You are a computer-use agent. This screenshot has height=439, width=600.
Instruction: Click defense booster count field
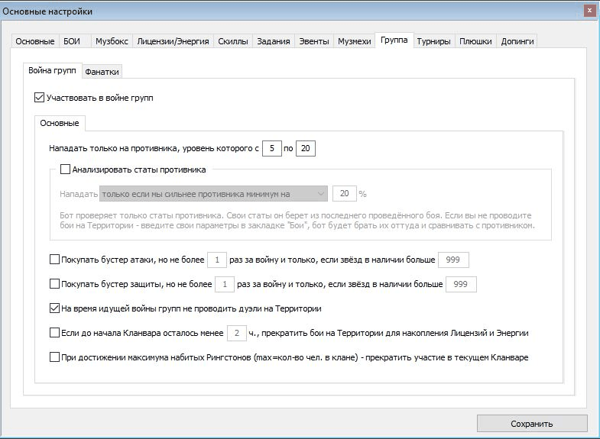(x=225, y=284)
